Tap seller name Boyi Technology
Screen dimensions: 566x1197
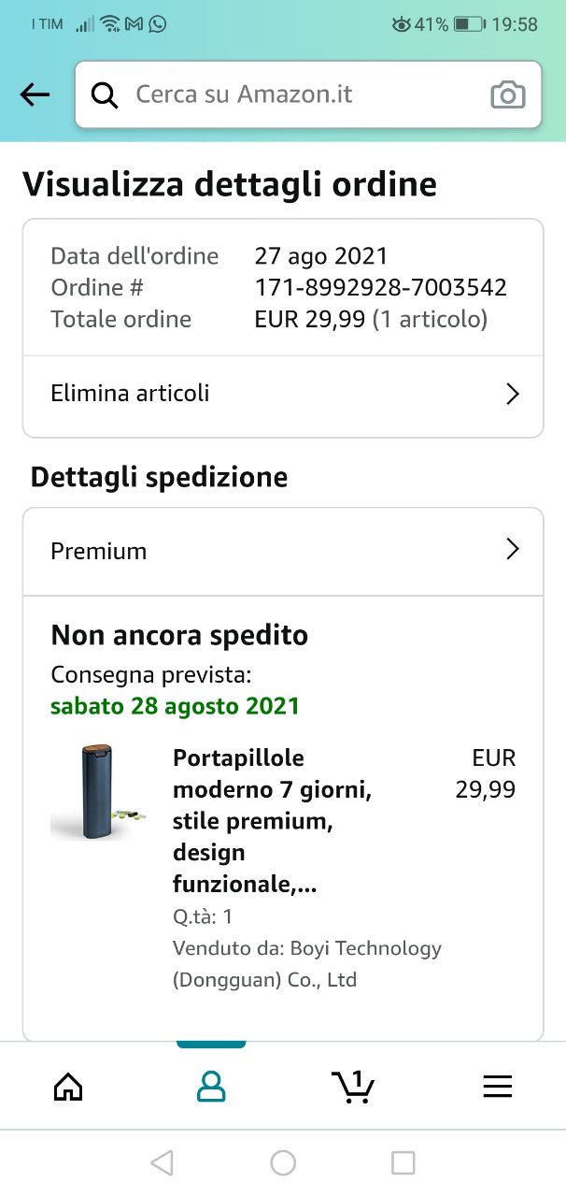[x=307, y=964]
